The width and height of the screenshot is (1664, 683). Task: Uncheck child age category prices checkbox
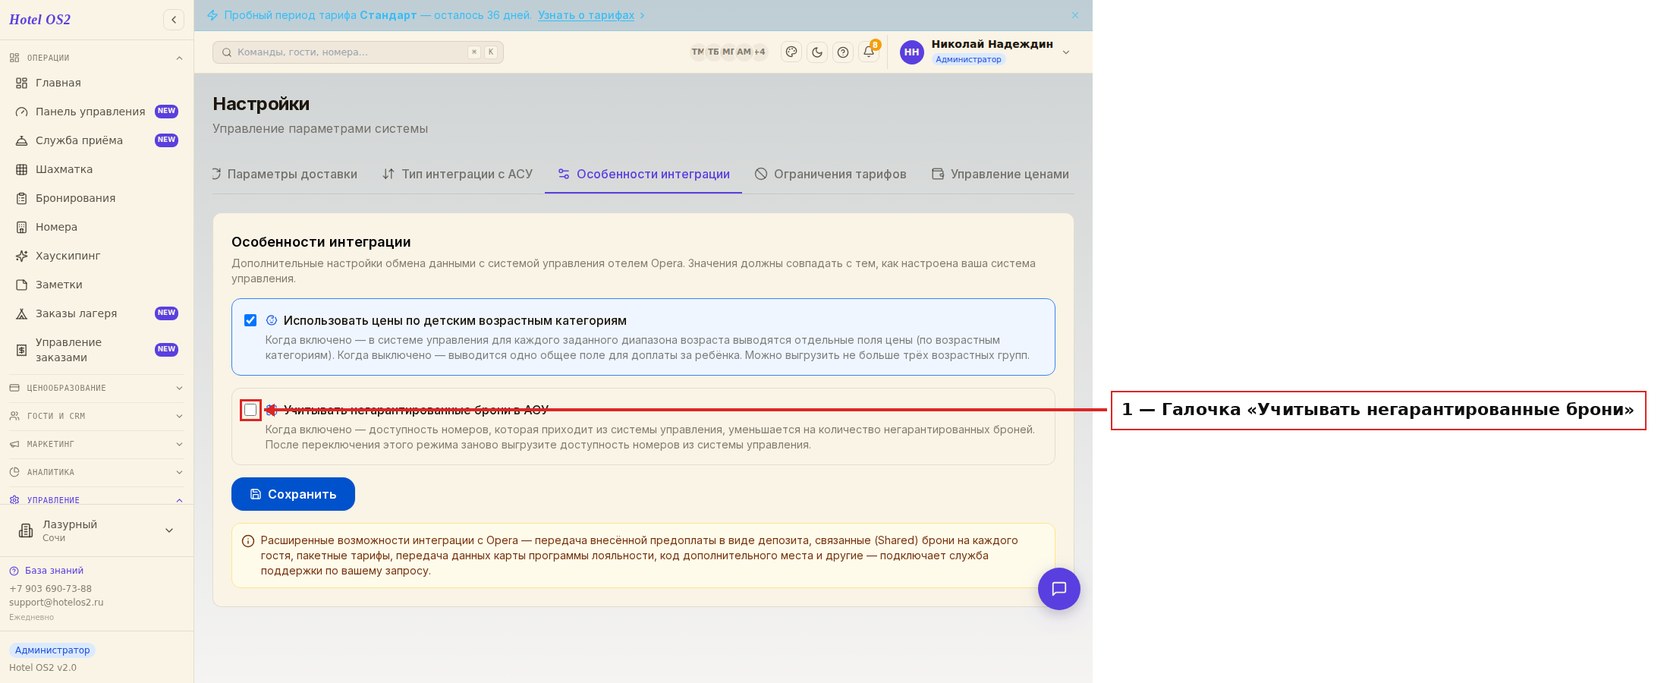(250, 320)
